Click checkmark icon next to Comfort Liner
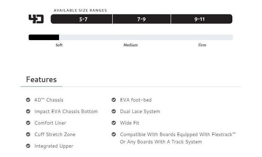Viewport: 262px width, 157px height. click(x=28, y=123)
